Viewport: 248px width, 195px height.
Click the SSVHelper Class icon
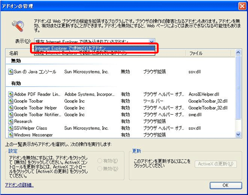11,128
